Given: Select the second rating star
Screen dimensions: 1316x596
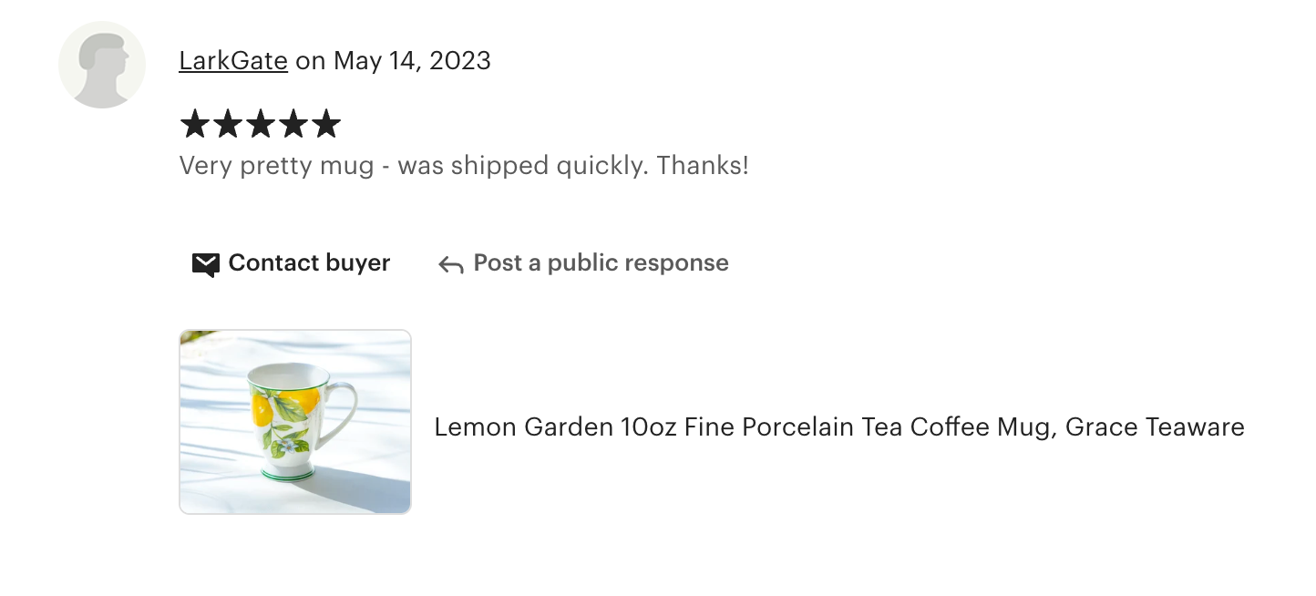Looking at the screenshot, I should (228, 124).
